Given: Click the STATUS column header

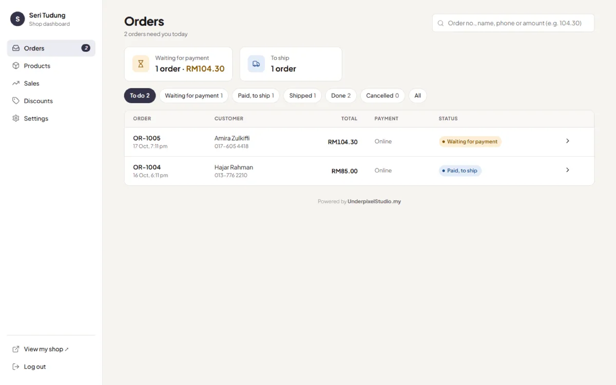Looking at the screenshot, I should coord(448,119).
